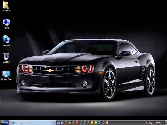Launch the red Opera browser icon
Image resolution: width=167 pixels, height=125 pixels.
pos(77,123)
